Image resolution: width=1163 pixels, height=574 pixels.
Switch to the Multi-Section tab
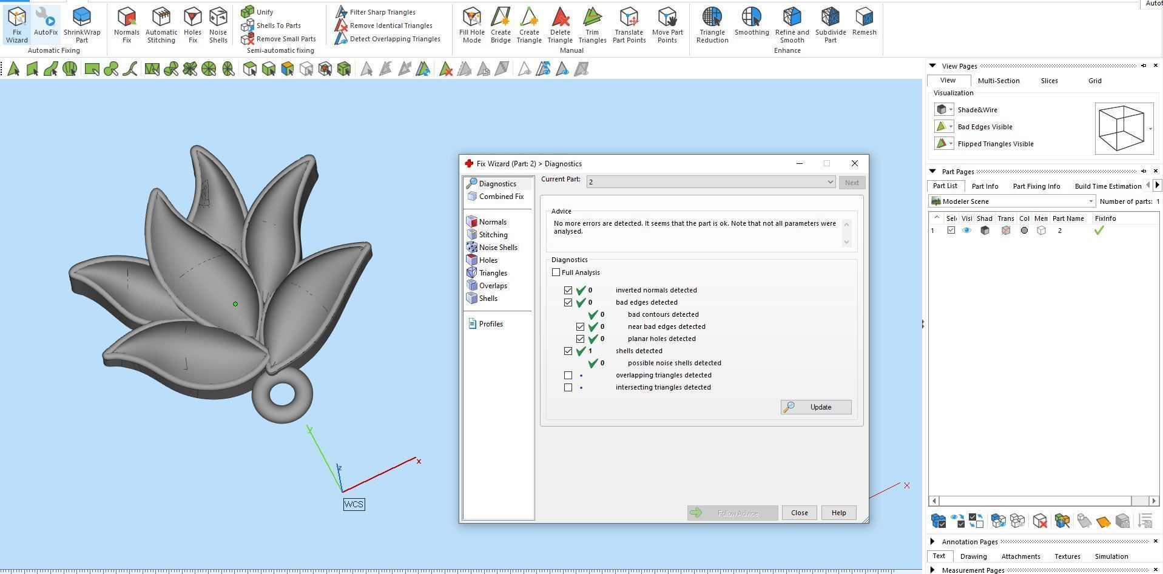[999, 81]
